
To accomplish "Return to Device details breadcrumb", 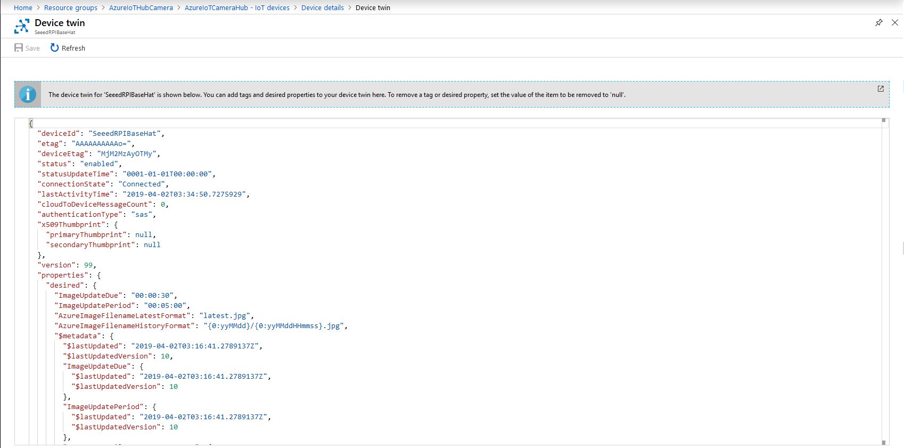I will click(323, 7).
